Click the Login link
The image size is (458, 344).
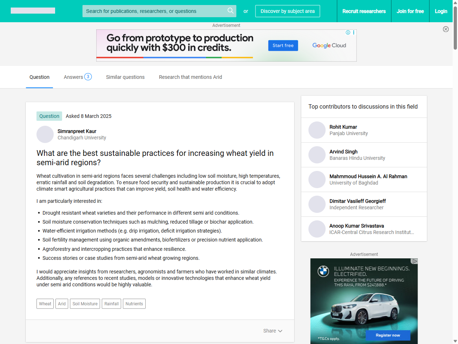[441, 11]
